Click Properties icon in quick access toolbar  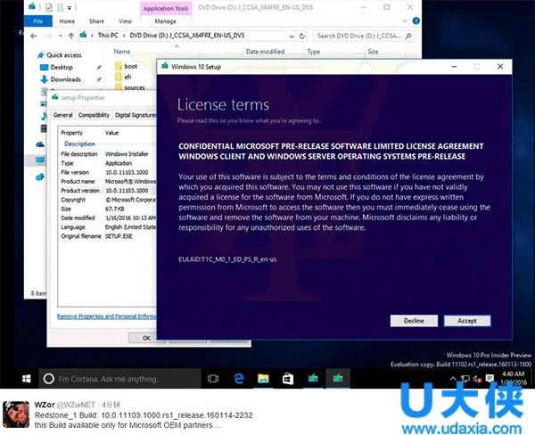pos(49,7)
